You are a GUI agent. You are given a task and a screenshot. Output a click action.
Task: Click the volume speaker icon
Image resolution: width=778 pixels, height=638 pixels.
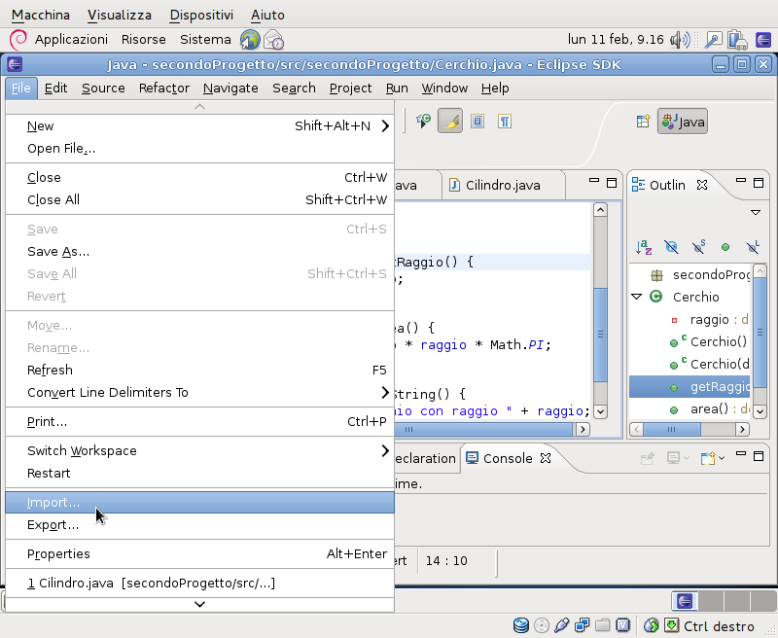click(680, 40)
